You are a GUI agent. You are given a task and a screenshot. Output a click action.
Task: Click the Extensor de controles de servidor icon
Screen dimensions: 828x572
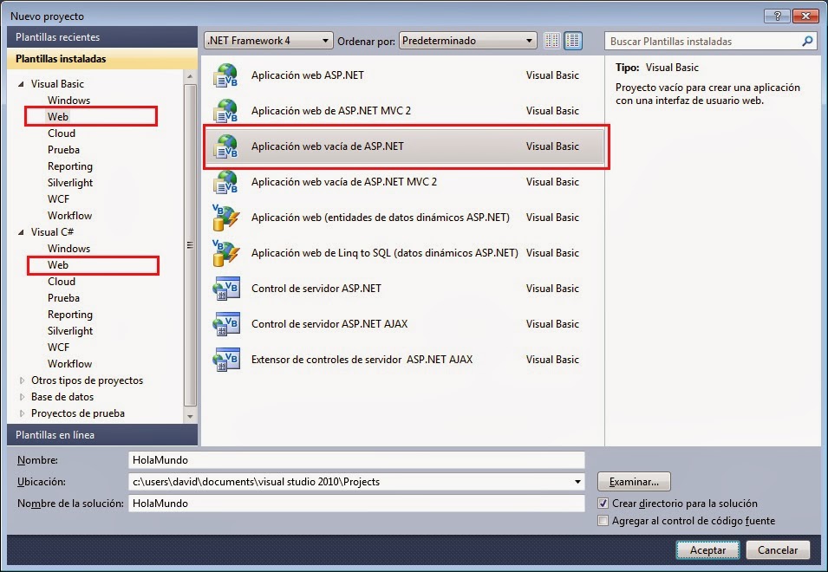point(226,360)
